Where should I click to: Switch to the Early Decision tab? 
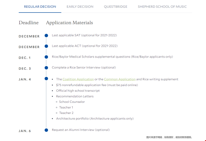point(80,7)
